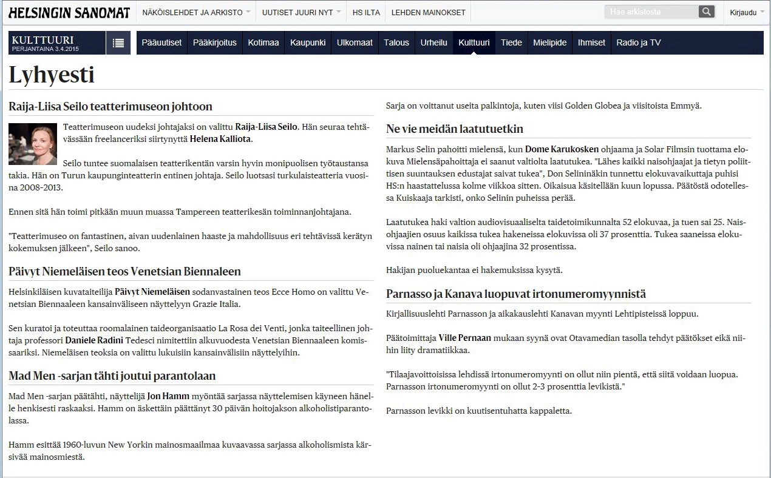Go to Mielipide section
This screenshot has width=771, height=478.
(x=550, y=42)
